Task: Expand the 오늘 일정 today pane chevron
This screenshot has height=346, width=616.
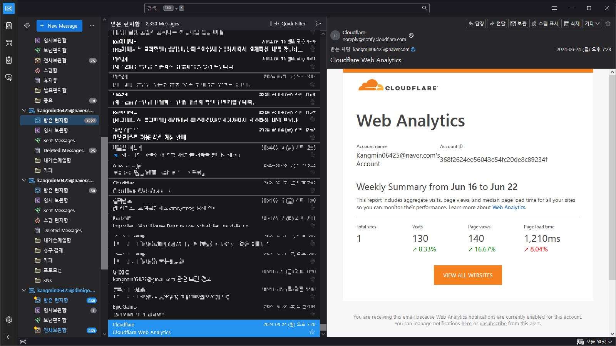Action: (610, 342)
